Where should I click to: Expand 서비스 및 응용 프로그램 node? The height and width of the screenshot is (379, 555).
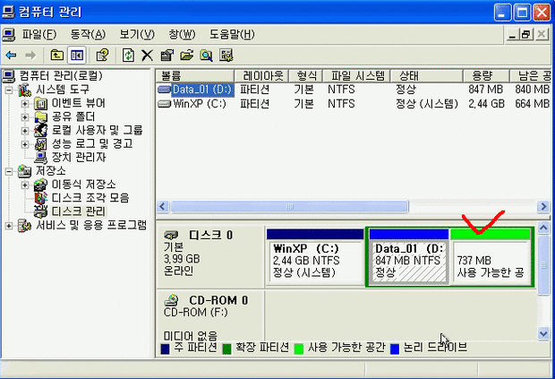[9, 226]
